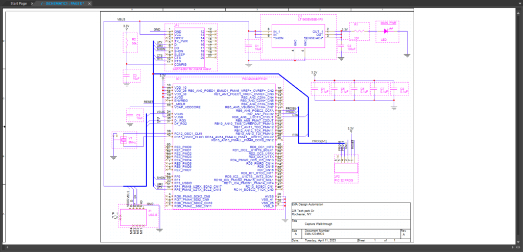
Task: Click the RTS net label near pin 30
Action: point(295,135)
